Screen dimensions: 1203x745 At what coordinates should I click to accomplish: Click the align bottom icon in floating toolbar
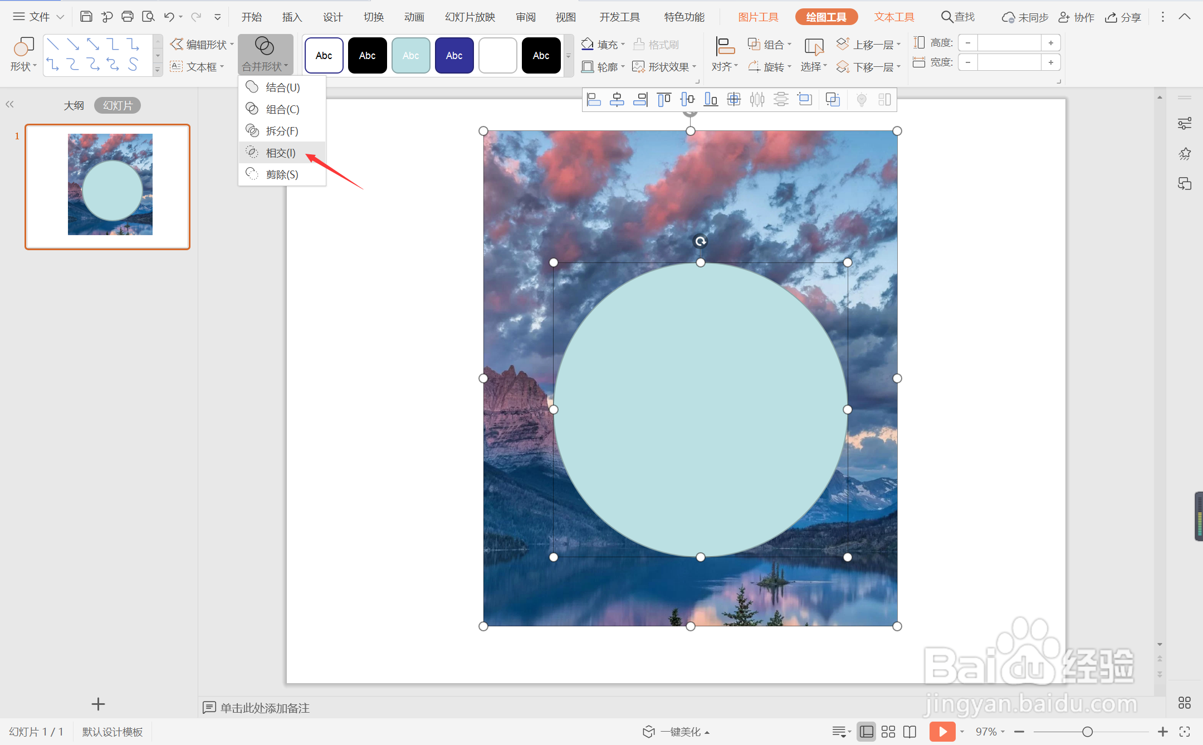point(711,100)
